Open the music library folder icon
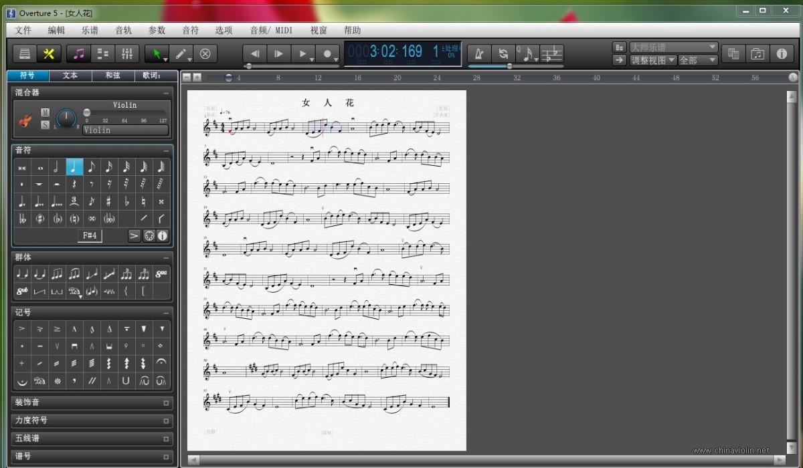The width and height of the screenshot is (803, 468). pyautogui.click(x=757, y=54)
